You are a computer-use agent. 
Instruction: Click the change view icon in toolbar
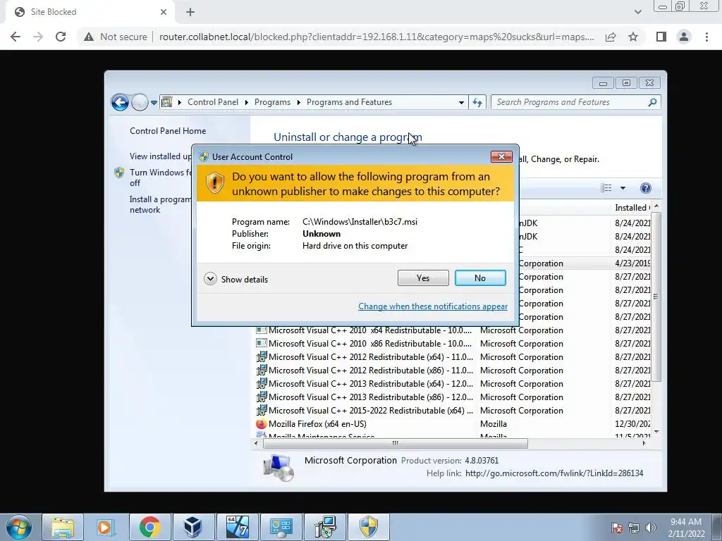[606, 187]
